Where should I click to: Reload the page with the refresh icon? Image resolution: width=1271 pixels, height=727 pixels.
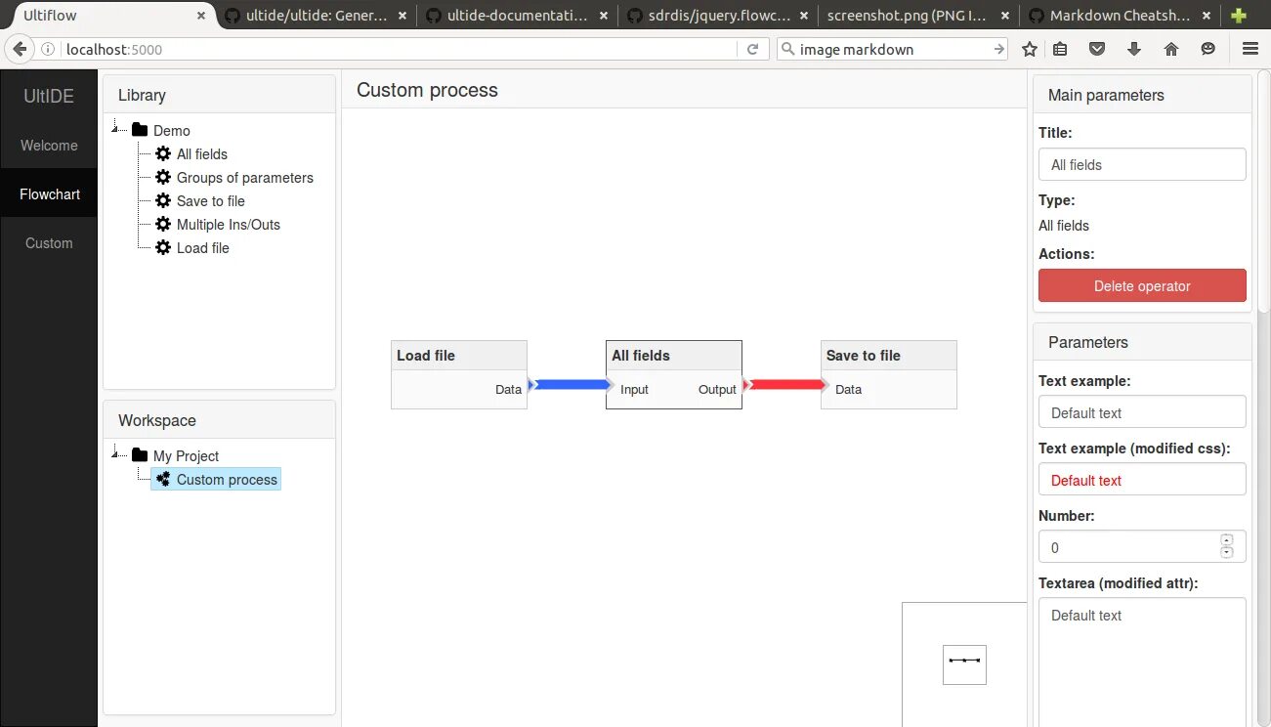752,49
